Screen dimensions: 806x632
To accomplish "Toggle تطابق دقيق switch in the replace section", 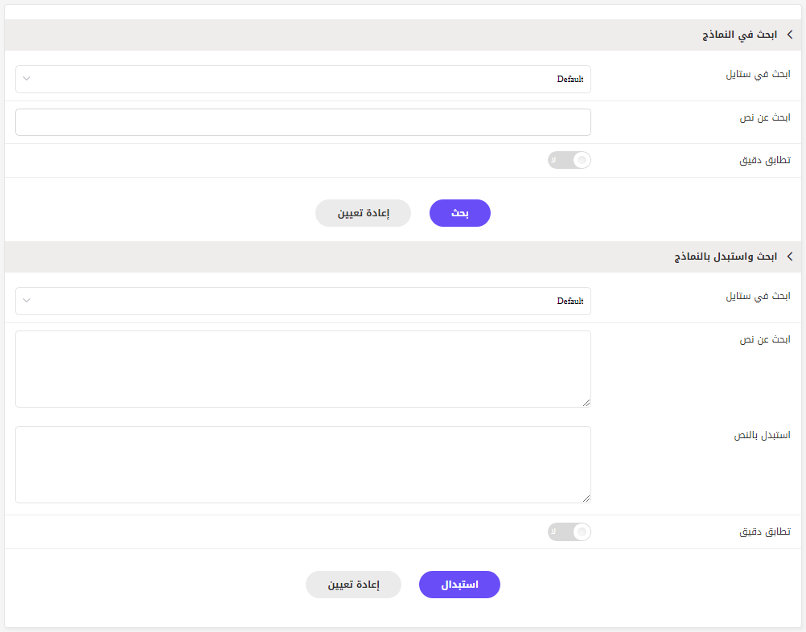I will pyautogui.click(x=570, y=531).
